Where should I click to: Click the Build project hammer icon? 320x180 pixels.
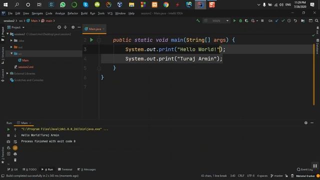tap(198, 20)
